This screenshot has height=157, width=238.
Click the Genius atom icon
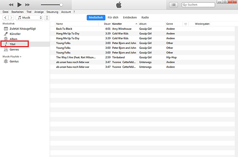6,61
